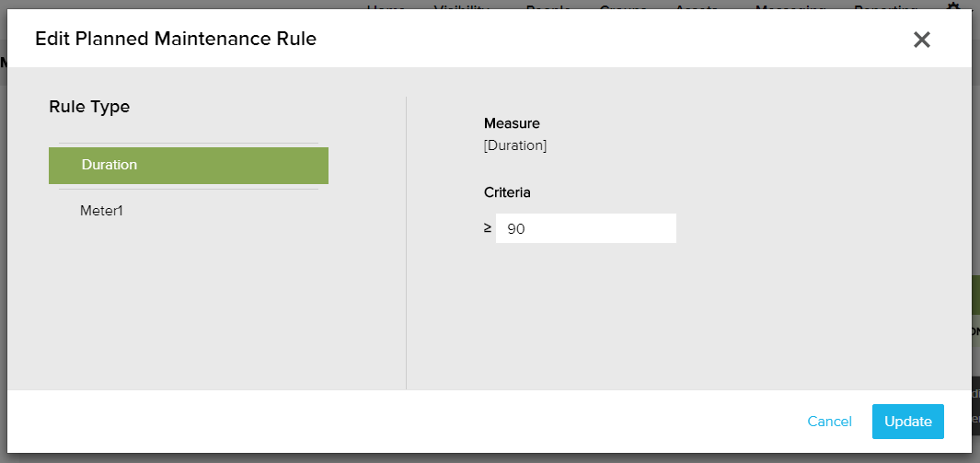Open the People menu item
Viewport: 980px width, 463px height.
coord(548,7)
